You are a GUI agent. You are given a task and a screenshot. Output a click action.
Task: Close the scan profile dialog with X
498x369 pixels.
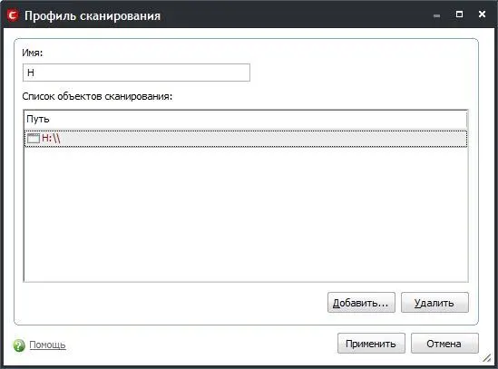coord(482,15)
